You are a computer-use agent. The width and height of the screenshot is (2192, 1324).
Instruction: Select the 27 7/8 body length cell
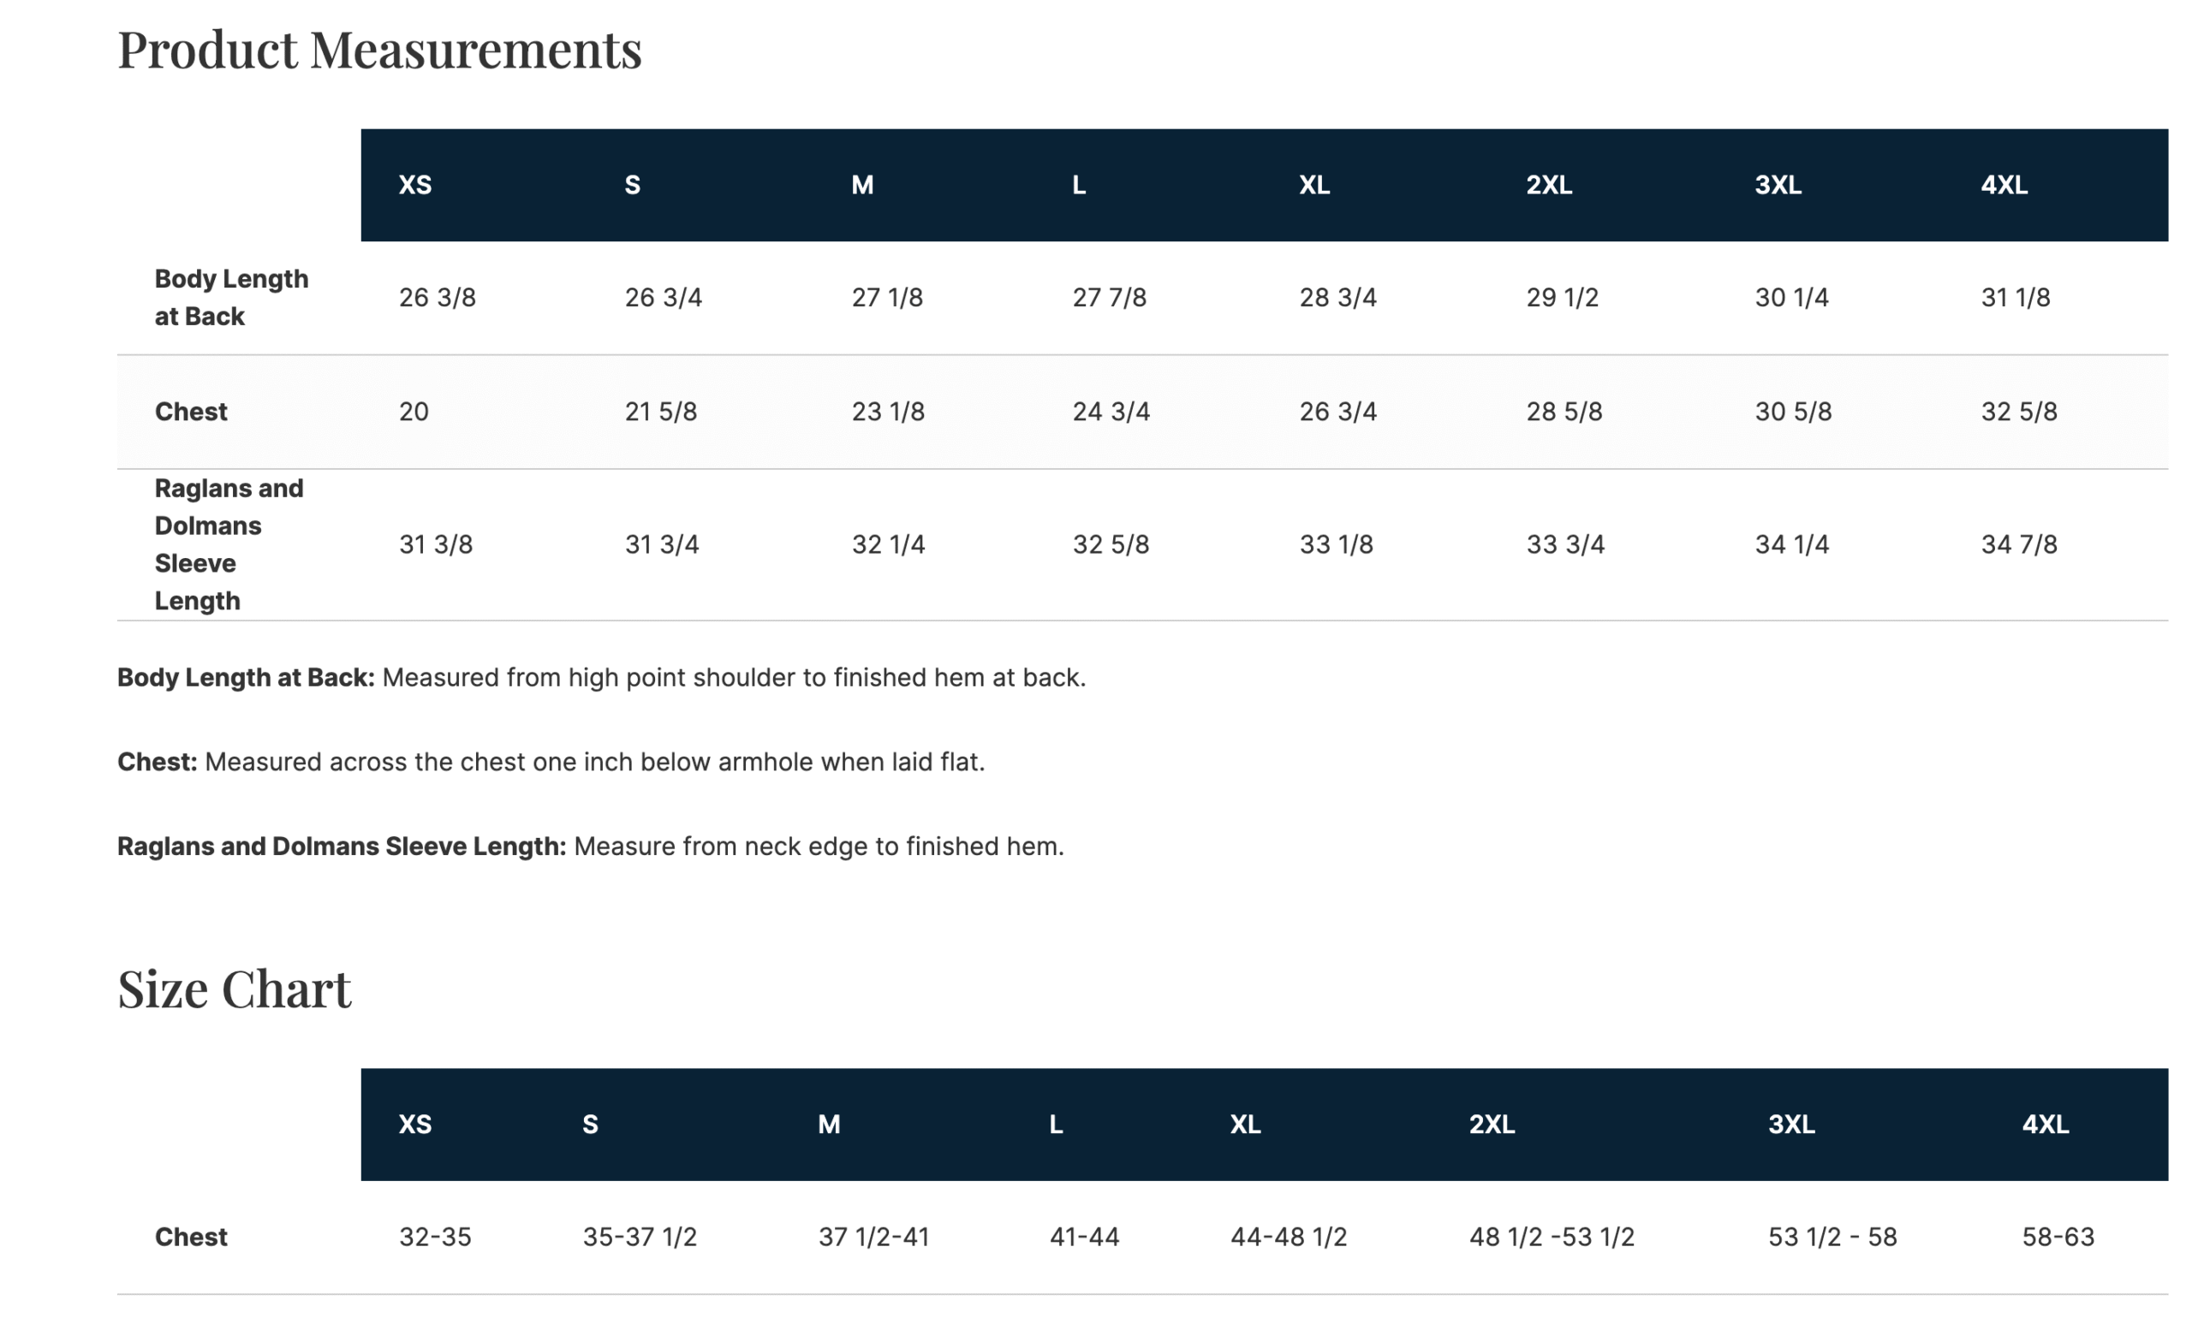pos(1109,297)
